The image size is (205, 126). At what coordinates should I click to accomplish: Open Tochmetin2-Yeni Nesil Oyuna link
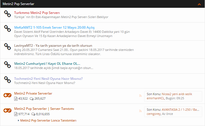[x=48, y=79]
